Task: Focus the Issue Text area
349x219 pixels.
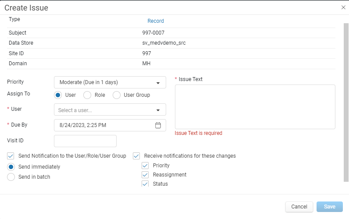Action: tap(255, 107)
